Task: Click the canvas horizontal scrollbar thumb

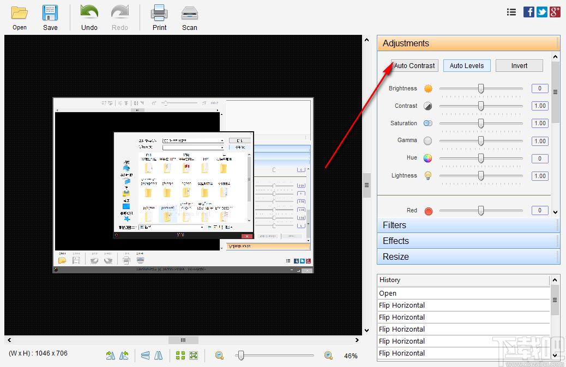Action: pos(183,340)
